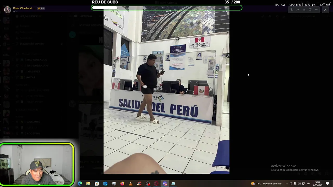Open VLC media player from the taskbar
Screen dimensions: 333x187
[x=131, y=184]
